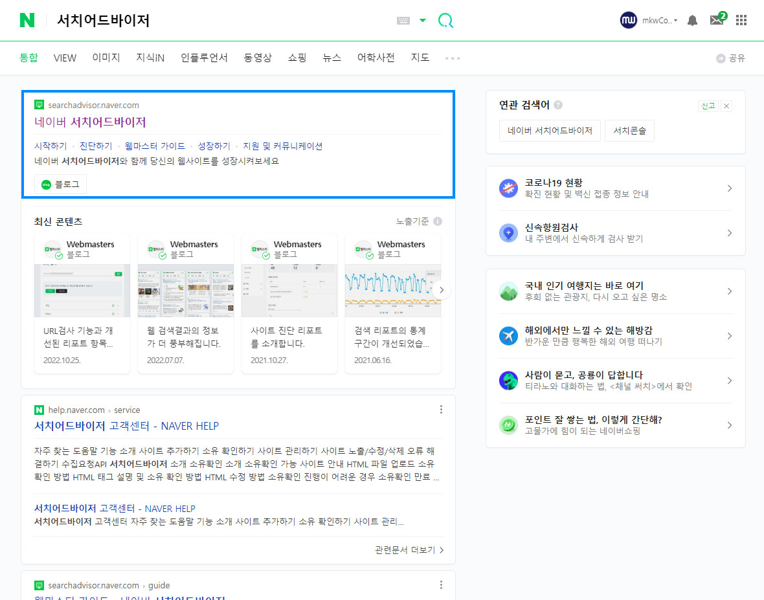Open the URL검사 기능 post thumbnail
Viewport: 764px width, 600px height.
(82, 291)
